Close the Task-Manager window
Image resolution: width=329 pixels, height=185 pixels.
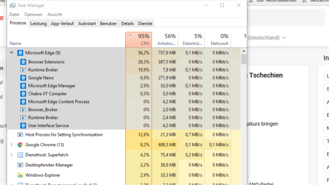pyautogui.click(x=239, y=5)
